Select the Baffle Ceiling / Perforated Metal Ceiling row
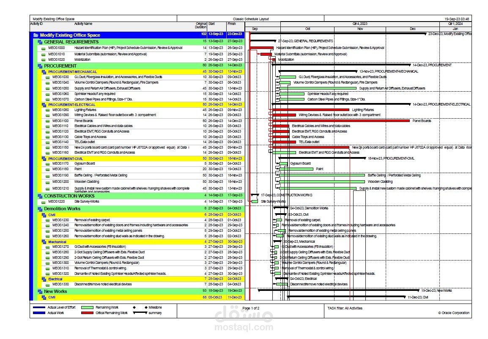Image resolution: width=488 pixels, height=339 pixels. [137, 176]
